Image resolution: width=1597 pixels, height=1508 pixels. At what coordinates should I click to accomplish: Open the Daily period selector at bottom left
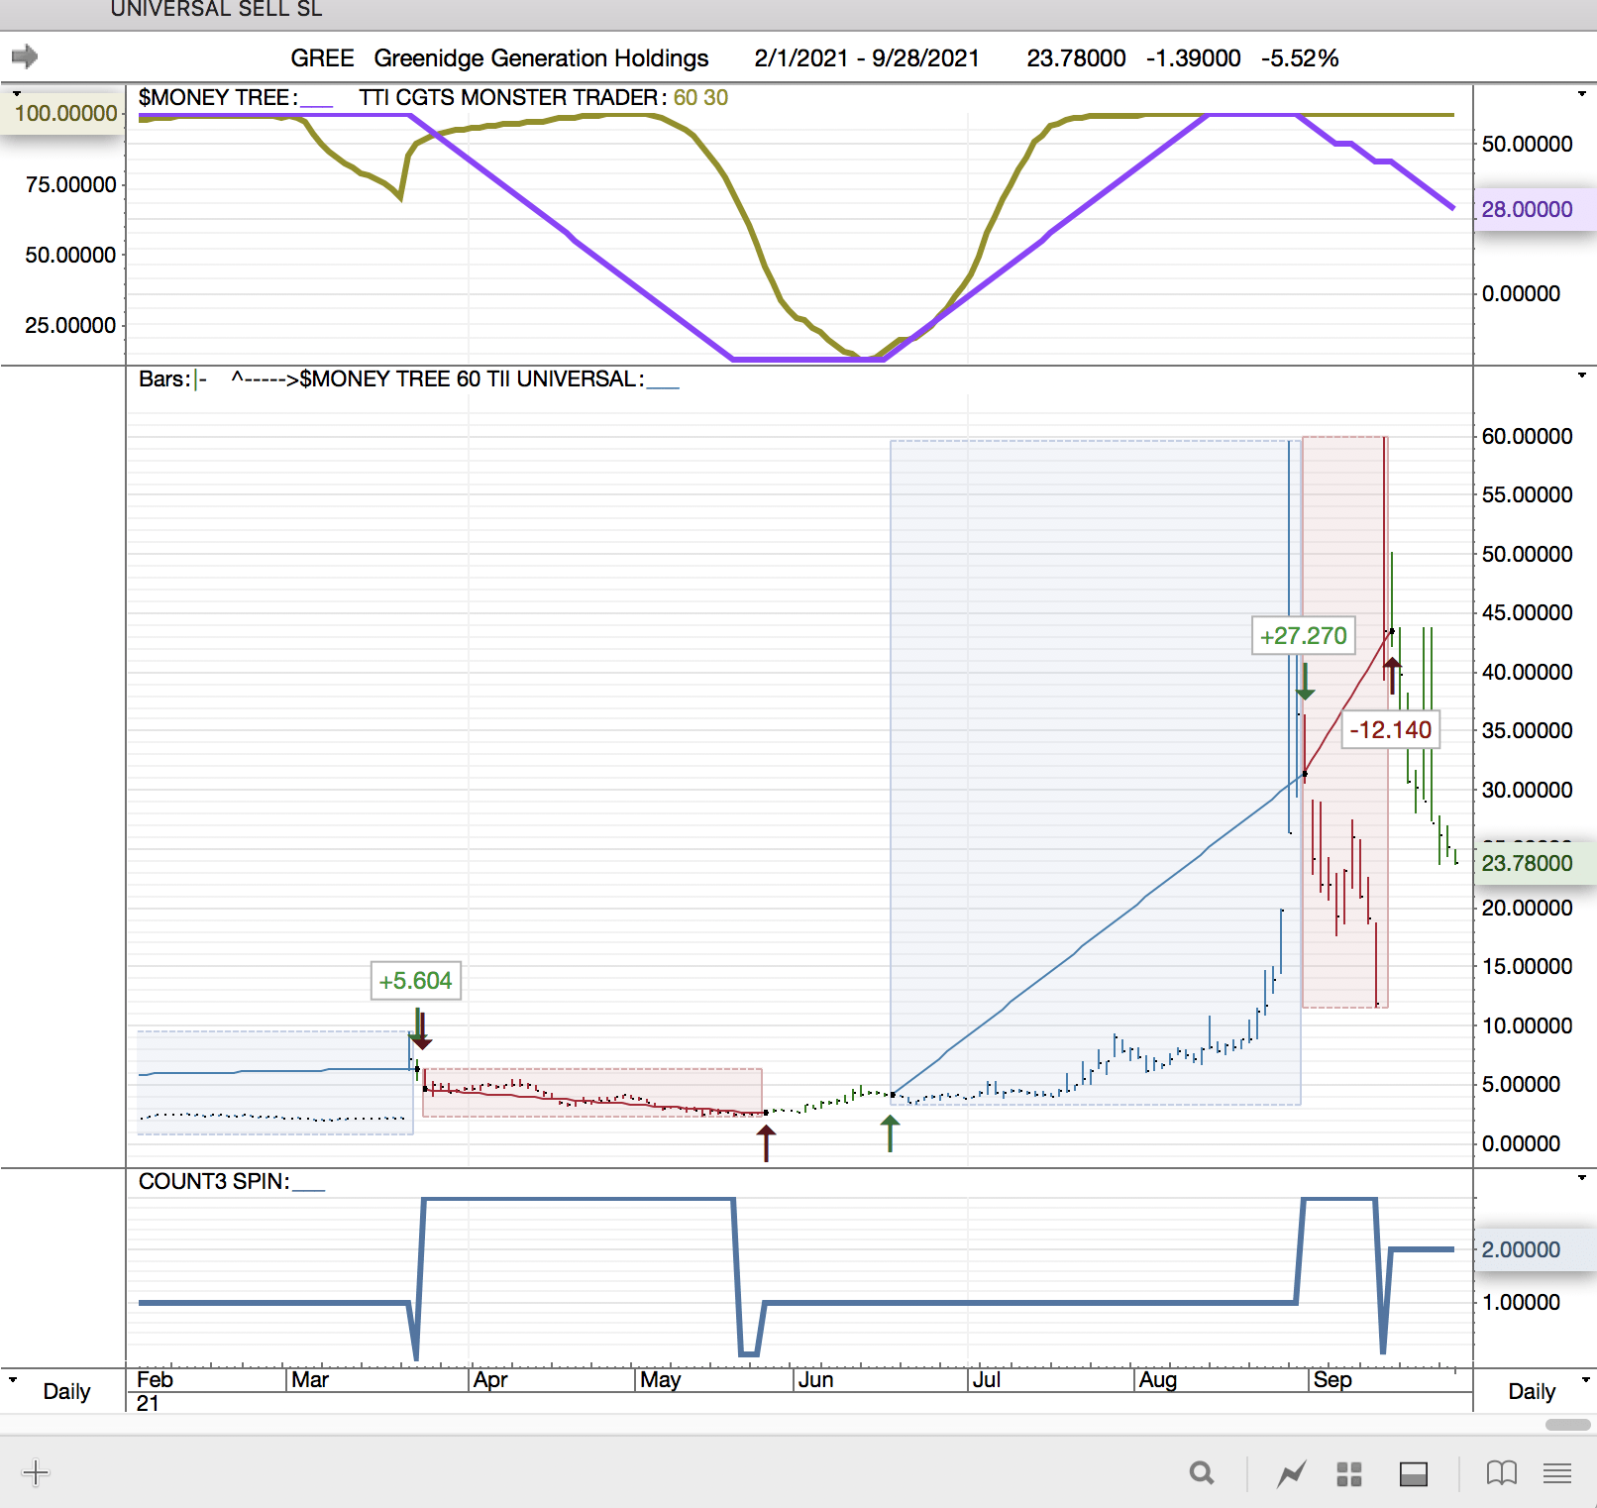tap(54, 1390)
